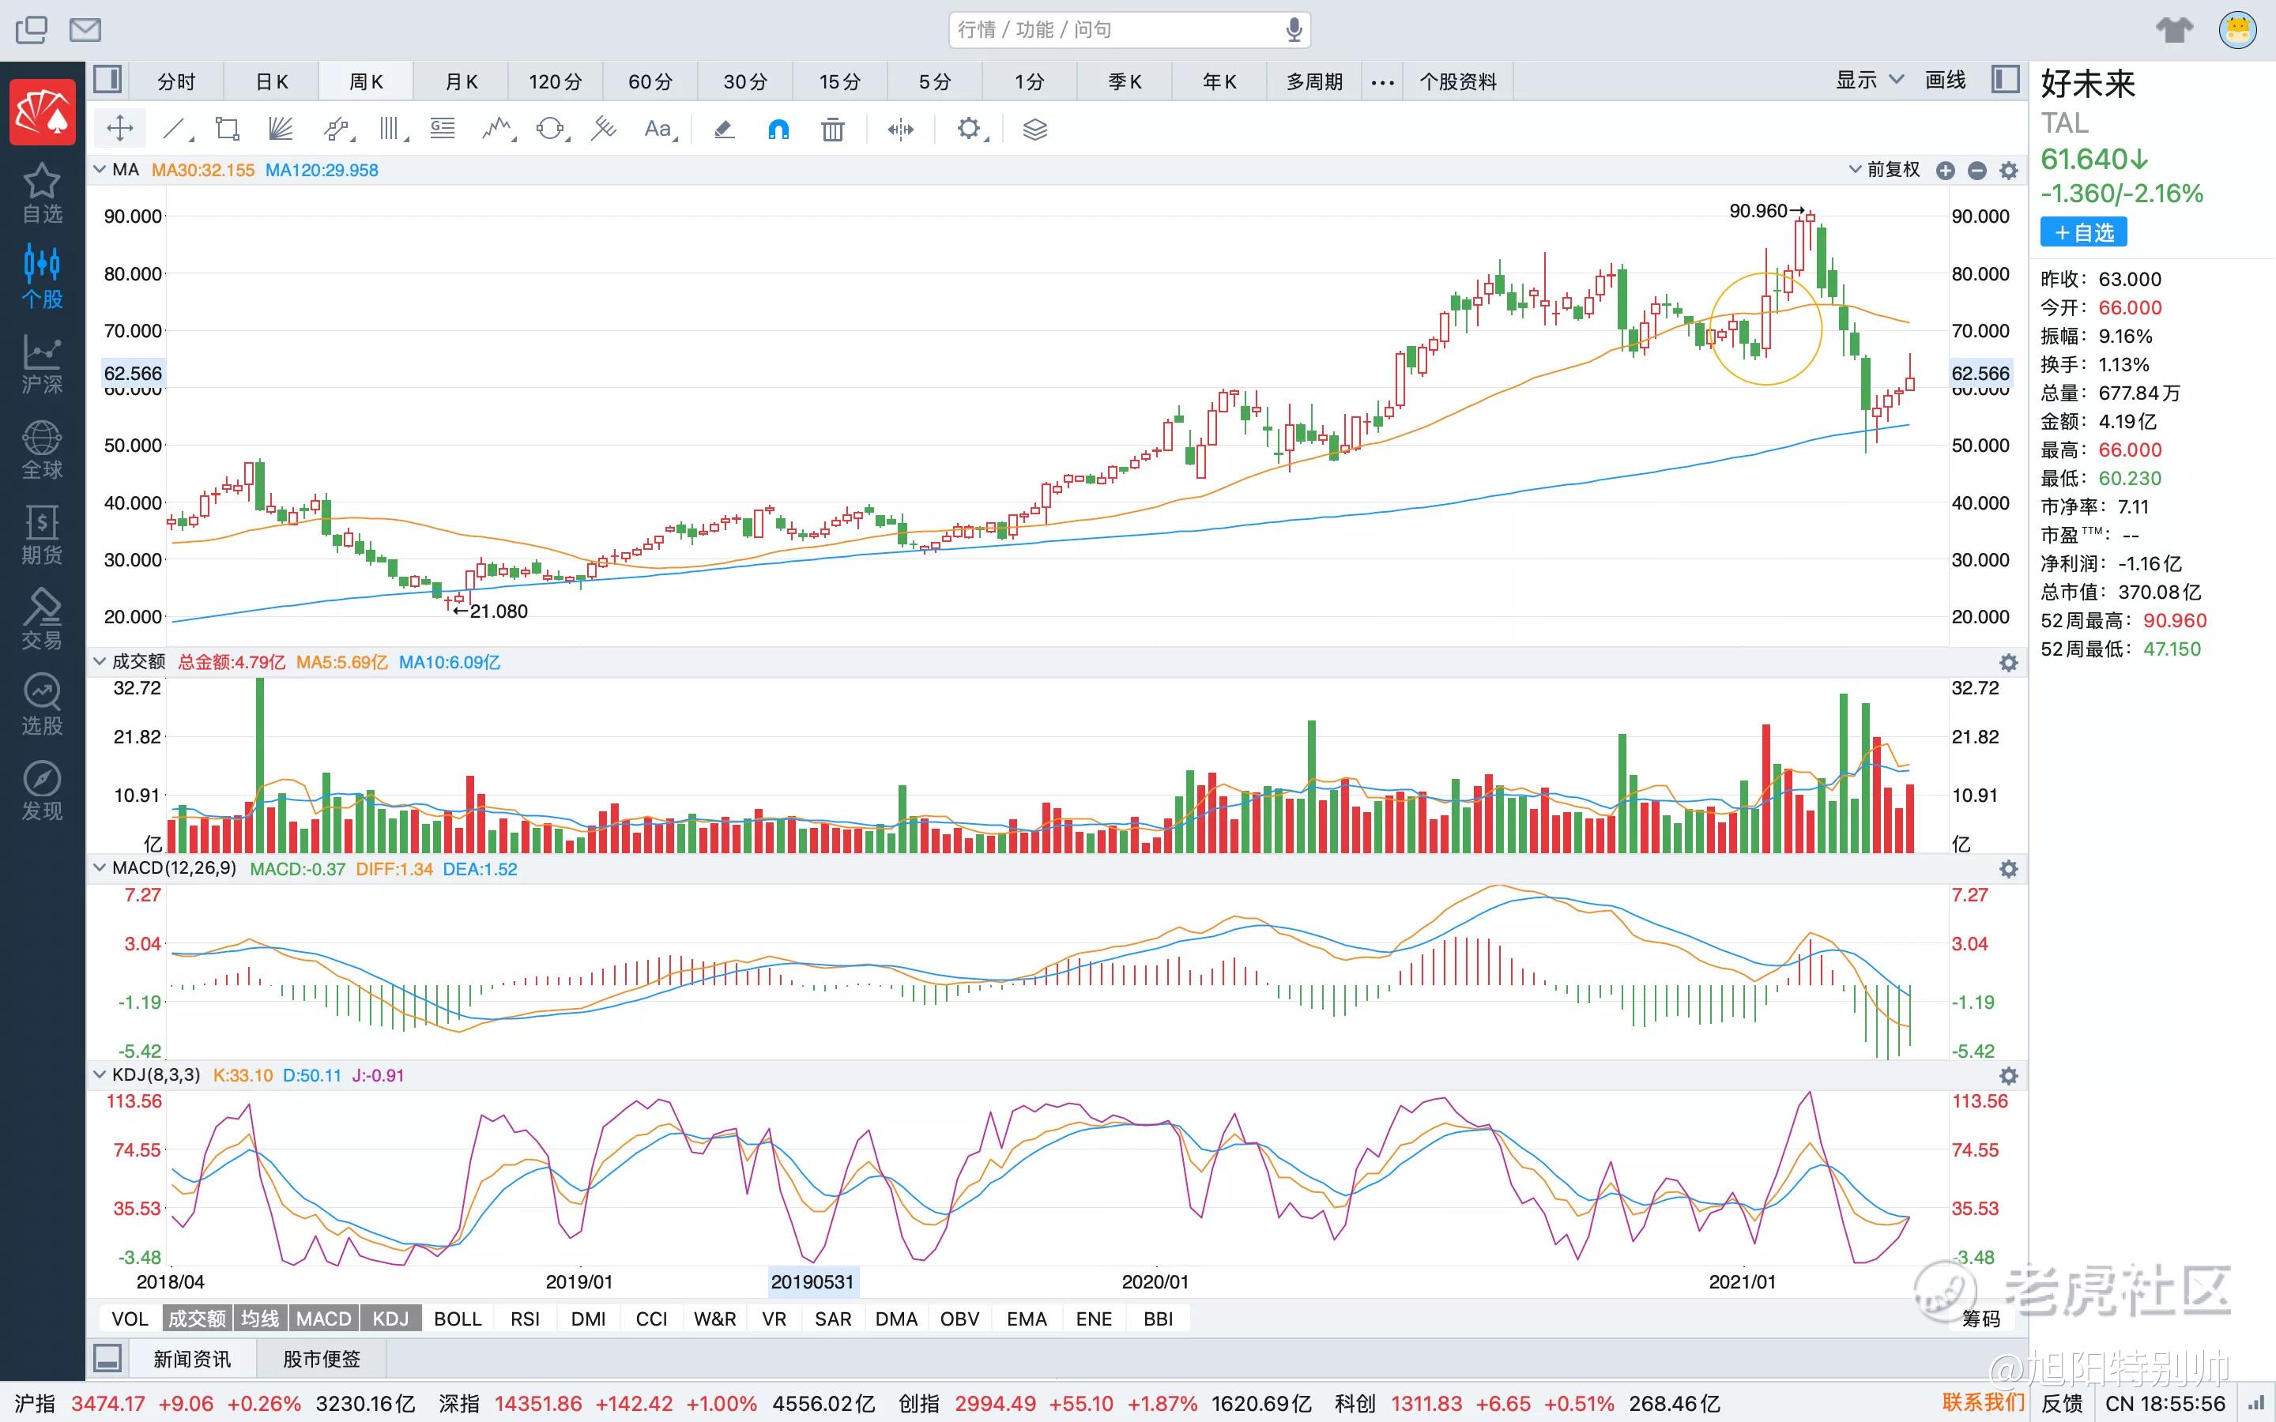
Task: Open the mail messages icon
Action: 85,30
